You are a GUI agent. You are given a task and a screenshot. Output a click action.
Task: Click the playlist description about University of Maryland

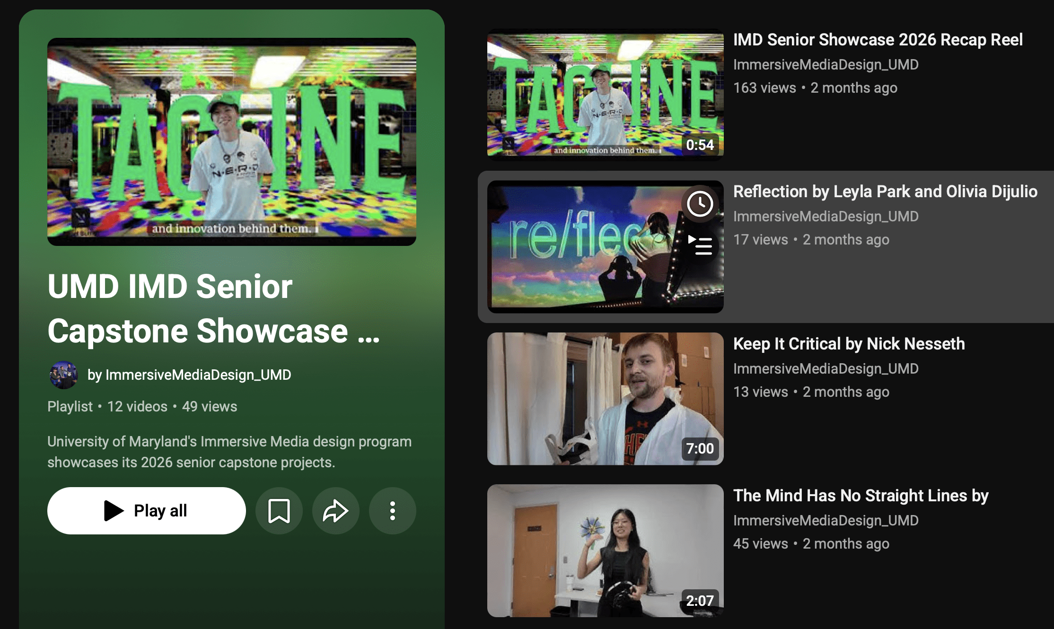229,452
